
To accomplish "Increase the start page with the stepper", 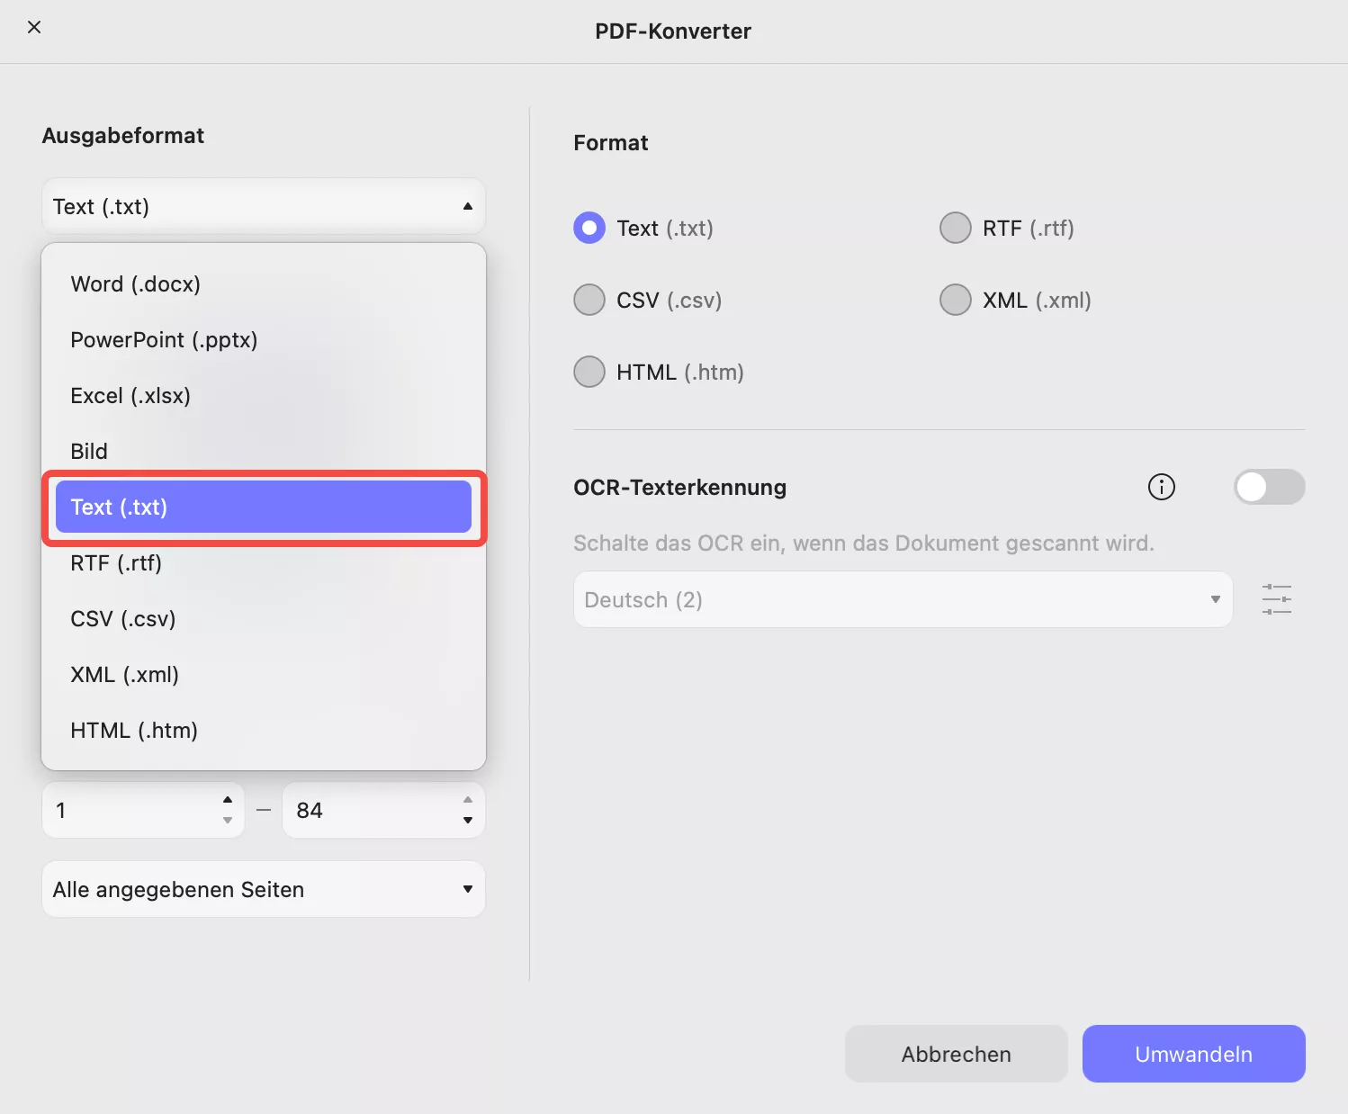I will pyautogui.click(x=228, y=800).
